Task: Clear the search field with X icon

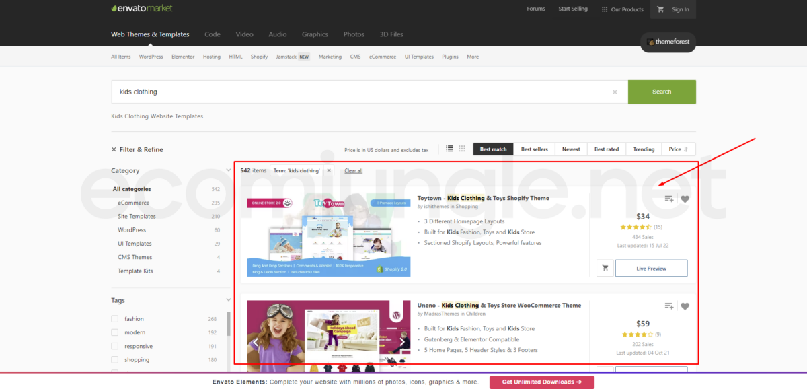Action: coord(614,92)
